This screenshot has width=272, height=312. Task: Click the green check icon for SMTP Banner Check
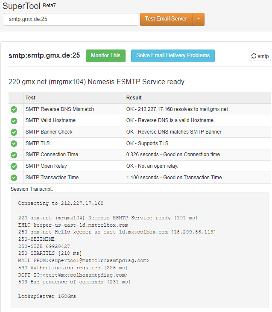click(x=14, y=132)
